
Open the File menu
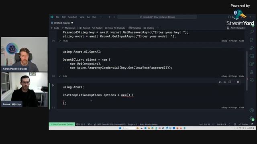(57, 17)
